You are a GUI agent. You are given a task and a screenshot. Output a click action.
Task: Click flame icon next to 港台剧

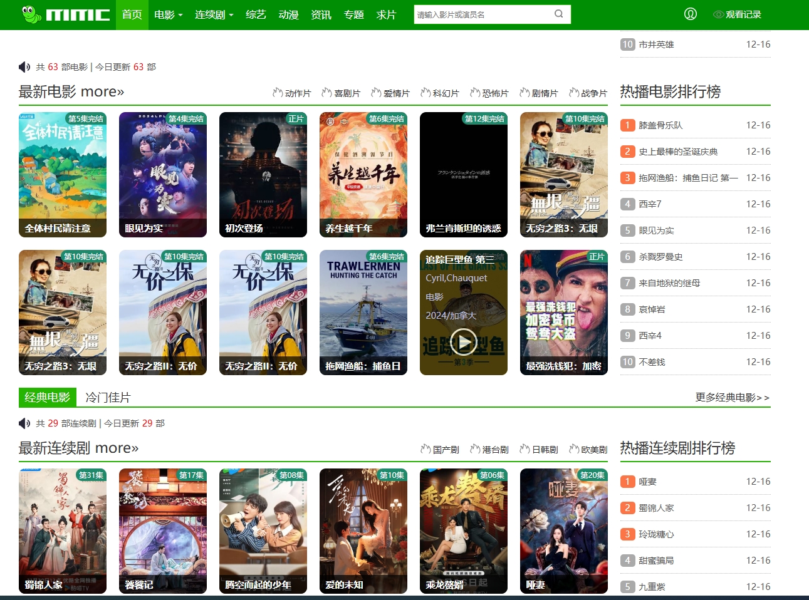(475, 449)
